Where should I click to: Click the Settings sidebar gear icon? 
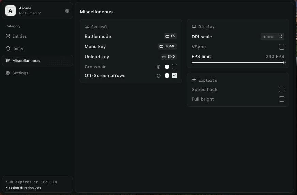click(8, 73)
